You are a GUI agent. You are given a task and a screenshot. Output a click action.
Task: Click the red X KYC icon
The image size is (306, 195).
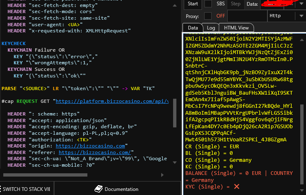[x=237, y=187]
